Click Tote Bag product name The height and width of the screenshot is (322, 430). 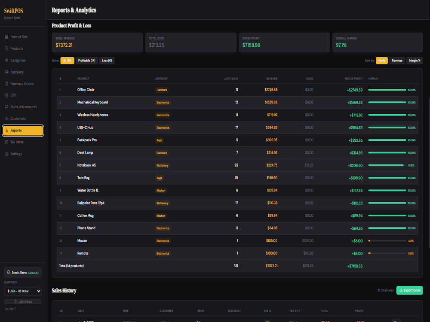(83, 178)
